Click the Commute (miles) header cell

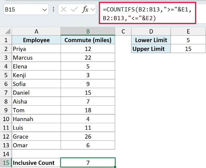[x=88, y=40]
